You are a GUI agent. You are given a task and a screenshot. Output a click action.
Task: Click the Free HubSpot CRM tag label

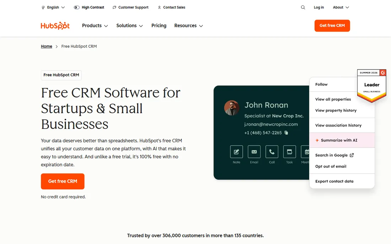click(x=61, y=75)
